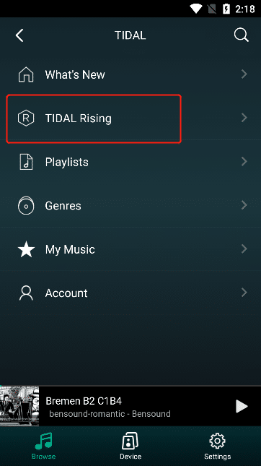Tap the My Music star icon

(26, 249)
